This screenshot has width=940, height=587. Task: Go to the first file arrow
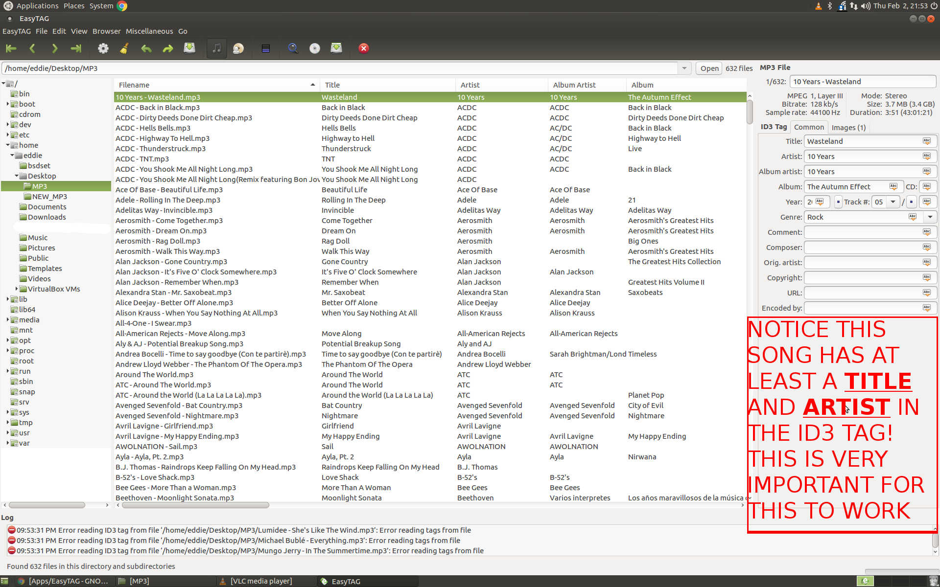click(x=11, y=48)
